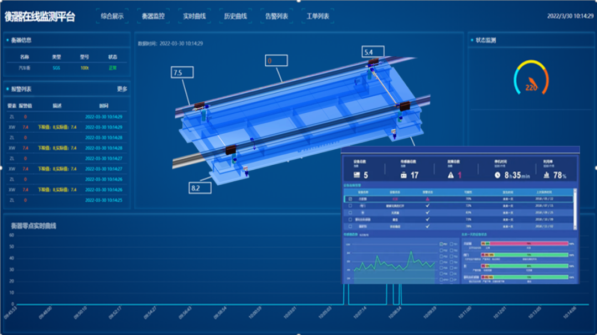Click the fault warning triangle icon beside 1

click(451, 175)
